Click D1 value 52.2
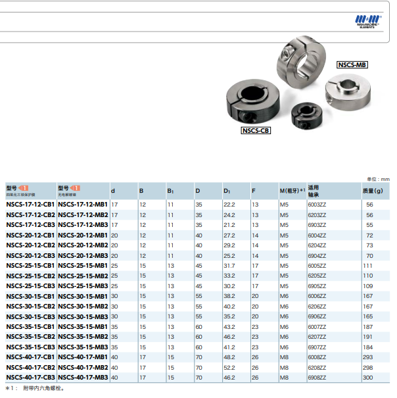The image size is (397, 398). (229, 368)
